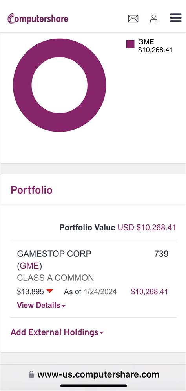Click the Portfolio Value USD amount
The height and width of the screenshot is (391, 186).
pos(147,228)
